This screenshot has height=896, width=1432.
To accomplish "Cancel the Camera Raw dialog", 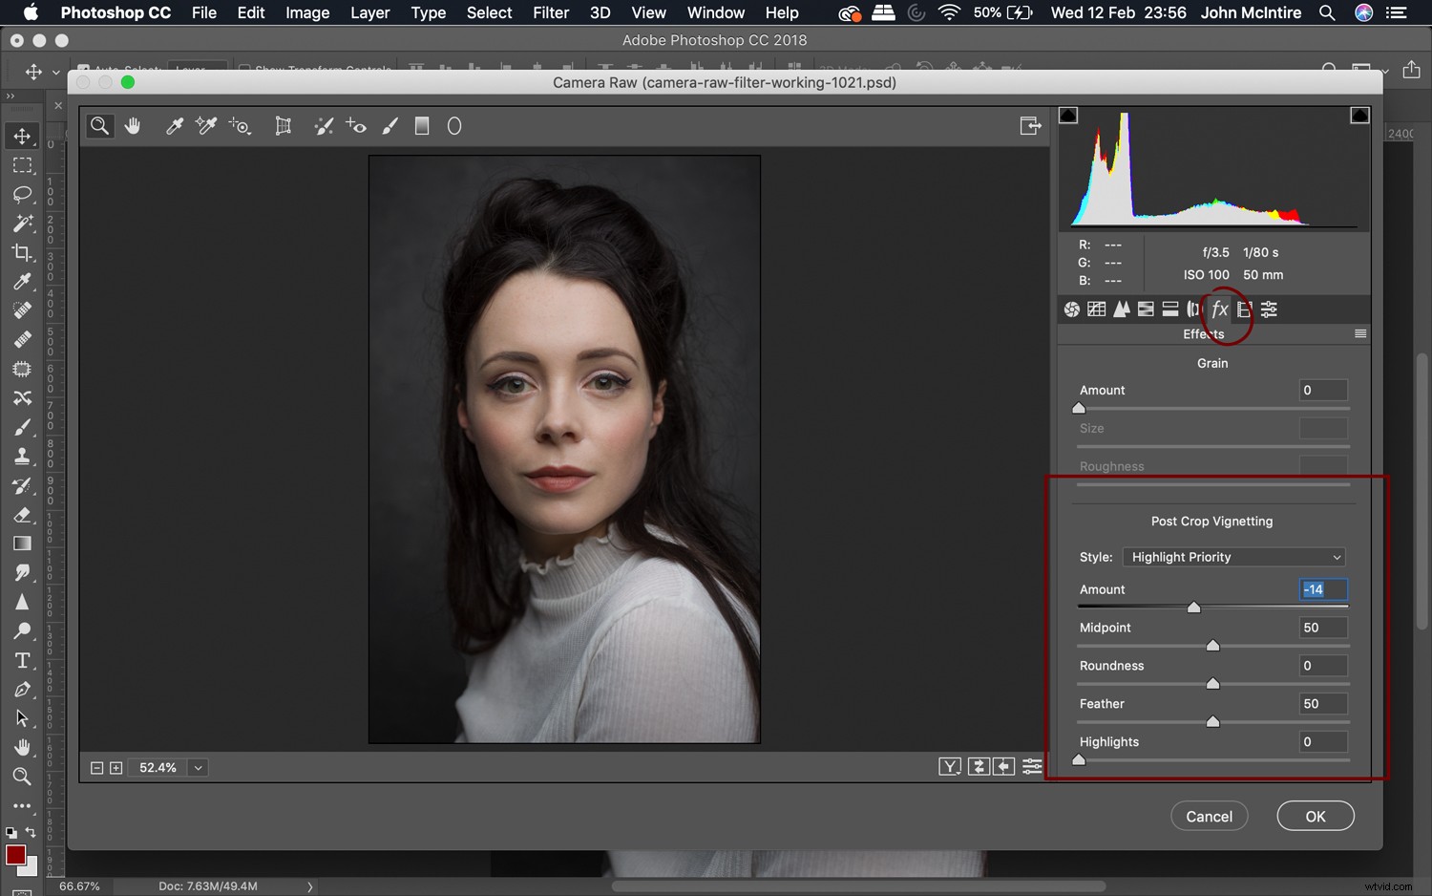I will (1209, 816).
